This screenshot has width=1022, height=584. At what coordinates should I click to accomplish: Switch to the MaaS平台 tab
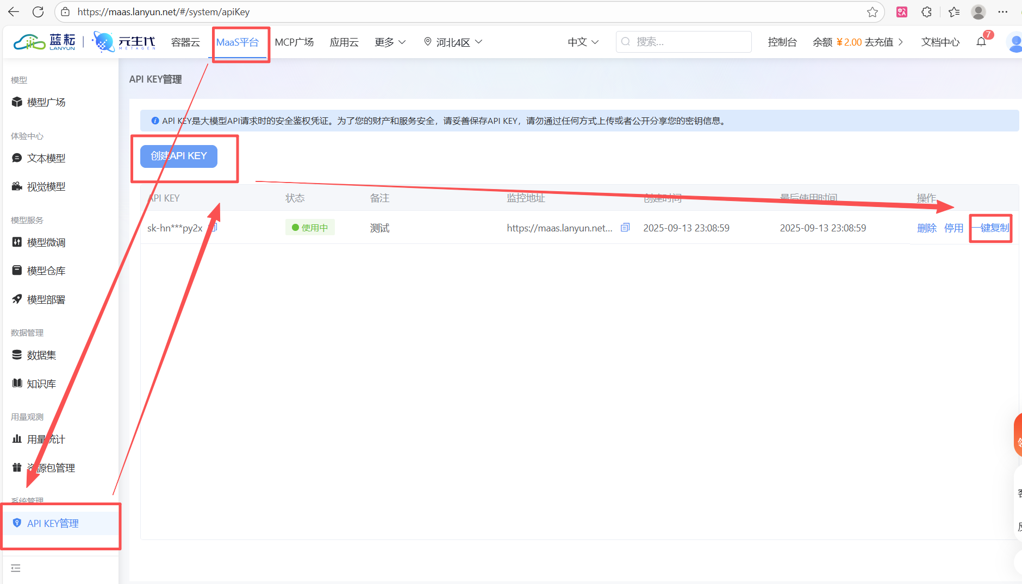(x=238, y=42)
